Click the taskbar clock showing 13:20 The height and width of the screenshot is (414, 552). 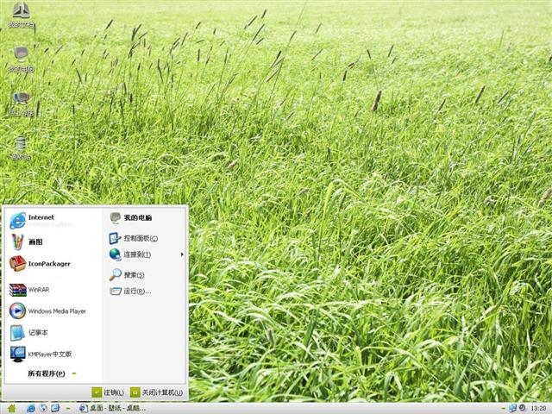point(538,408)
